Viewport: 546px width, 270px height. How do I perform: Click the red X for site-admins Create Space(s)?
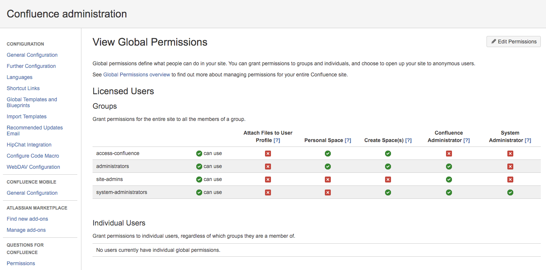coord(388,180)
